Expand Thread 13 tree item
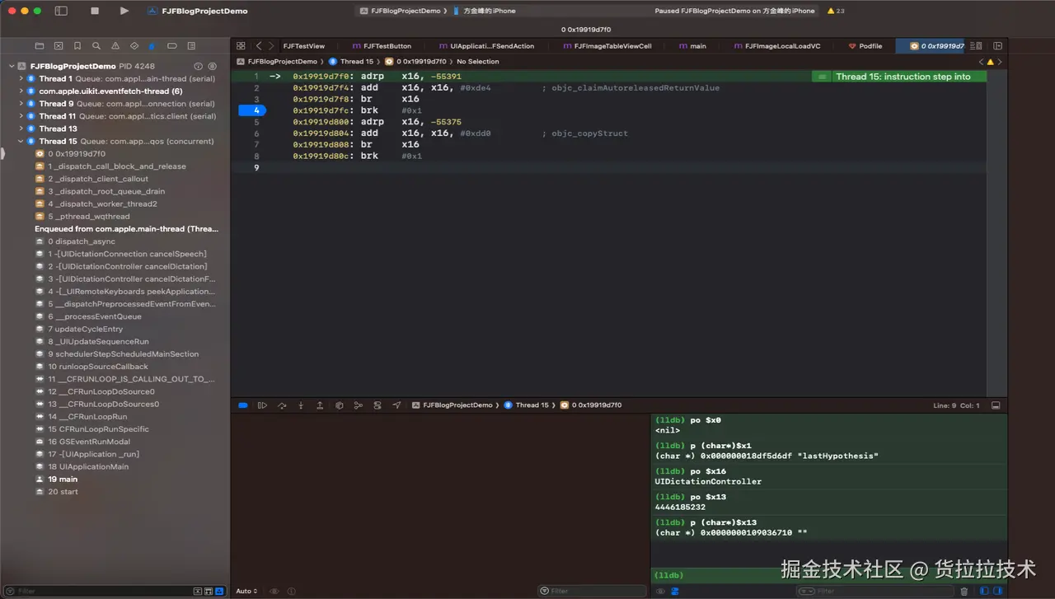The image size is (1055, 599). [21, 129]
